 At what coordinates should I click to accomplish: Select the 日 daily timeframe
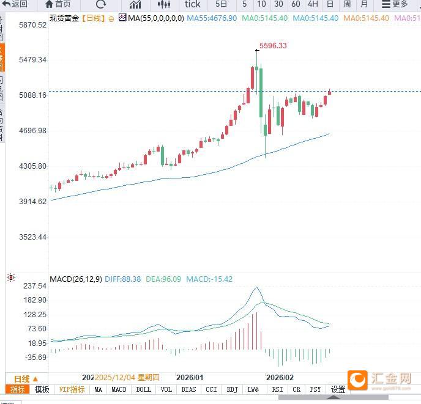[x=330, y=4]
